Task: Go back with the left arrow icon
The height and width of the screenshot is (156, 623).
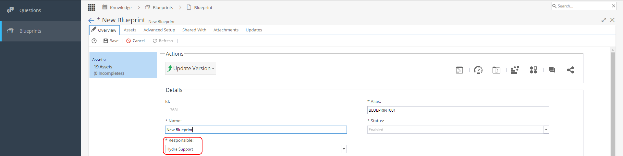Action: pos(91,20)
